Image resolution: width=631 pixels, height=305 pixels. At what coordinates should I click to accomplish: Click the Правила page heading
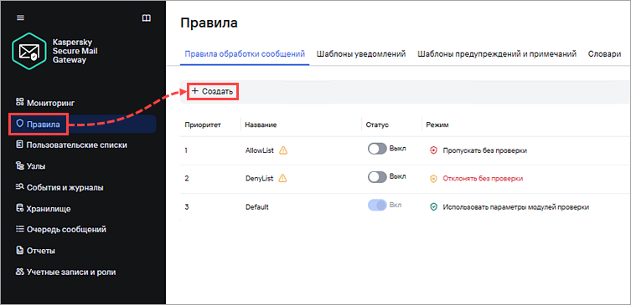(x=209, y=23)
